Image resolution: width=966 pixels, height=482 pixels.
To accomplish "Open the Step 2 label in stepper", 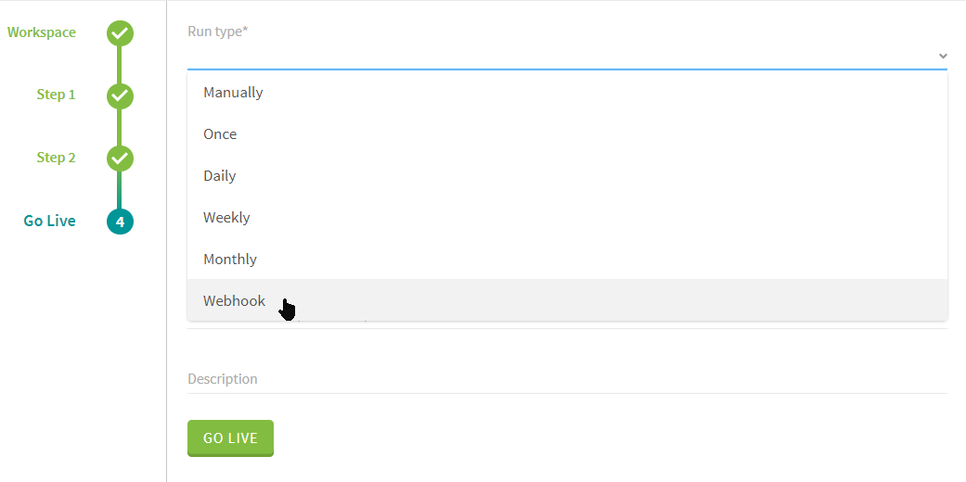I will click(57, 158).
